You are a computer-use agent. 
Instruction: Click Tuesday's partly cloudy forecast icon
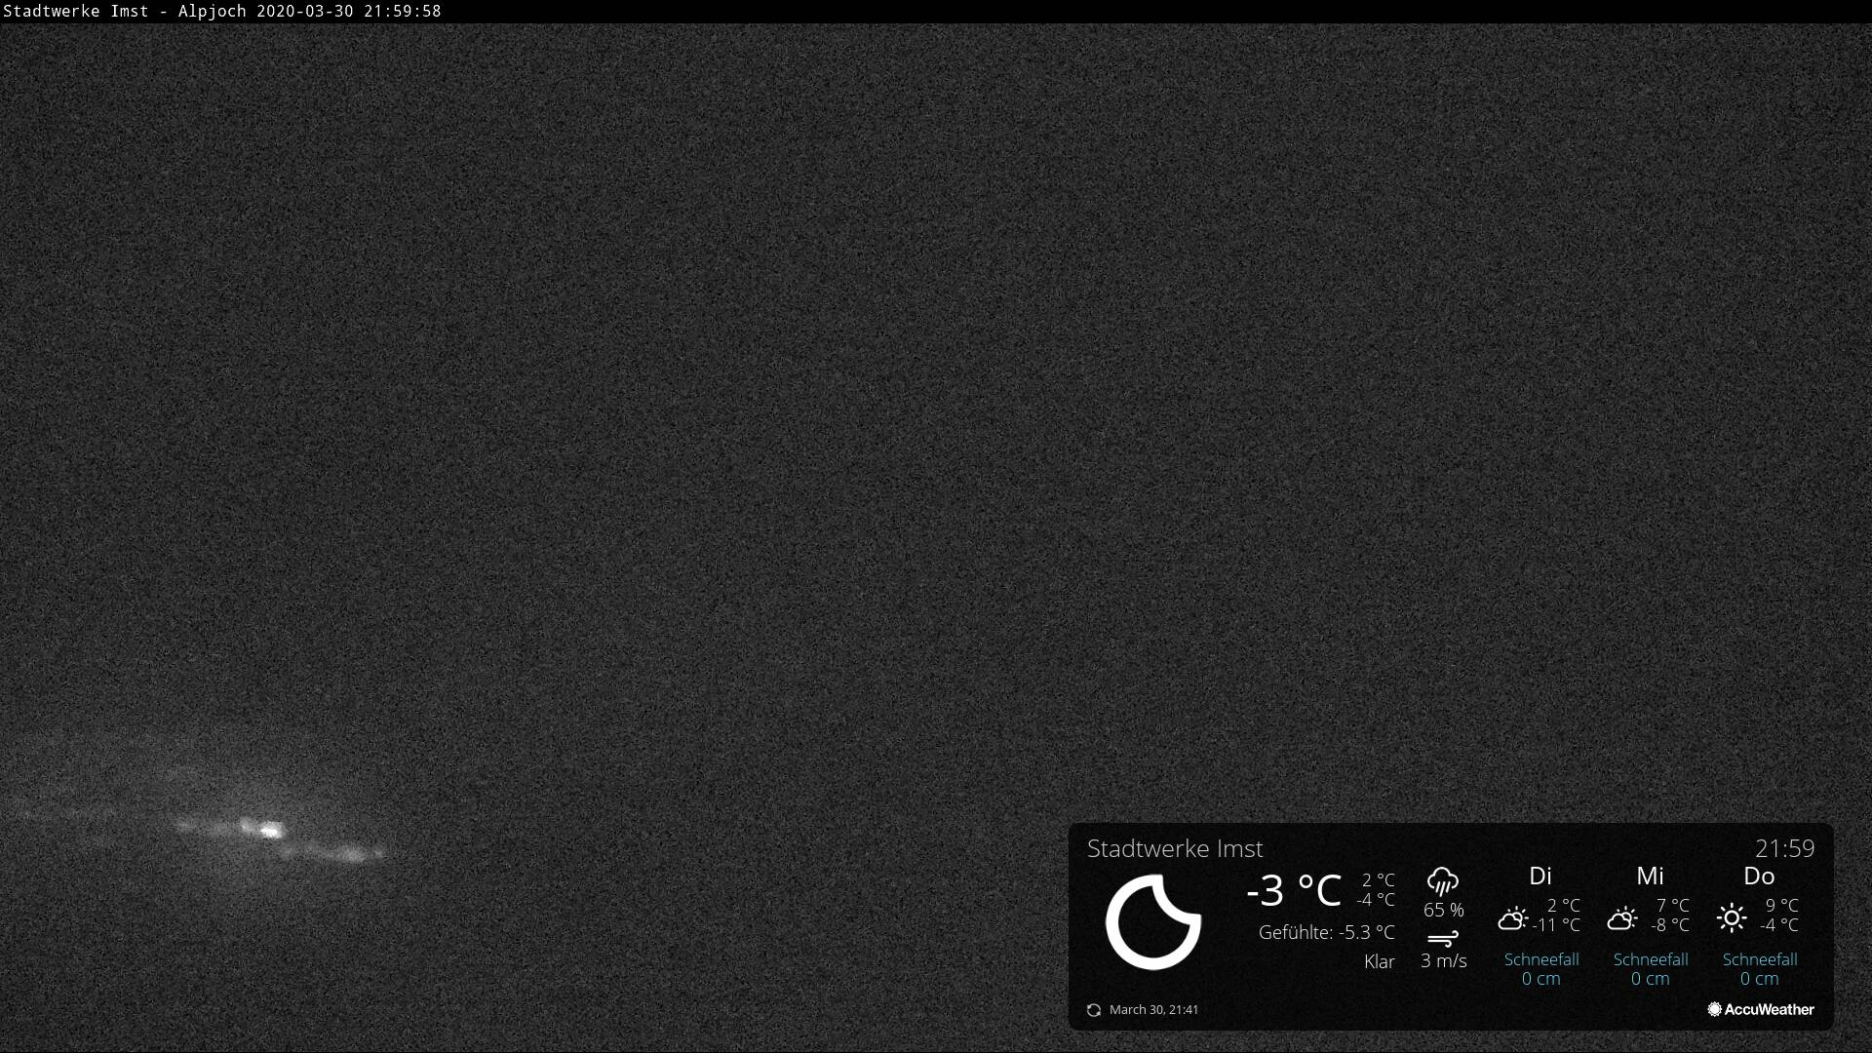(x=1513, y=917)
